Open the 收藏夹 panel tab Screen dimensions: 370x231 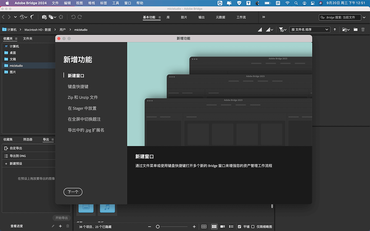tap(8, 38)
